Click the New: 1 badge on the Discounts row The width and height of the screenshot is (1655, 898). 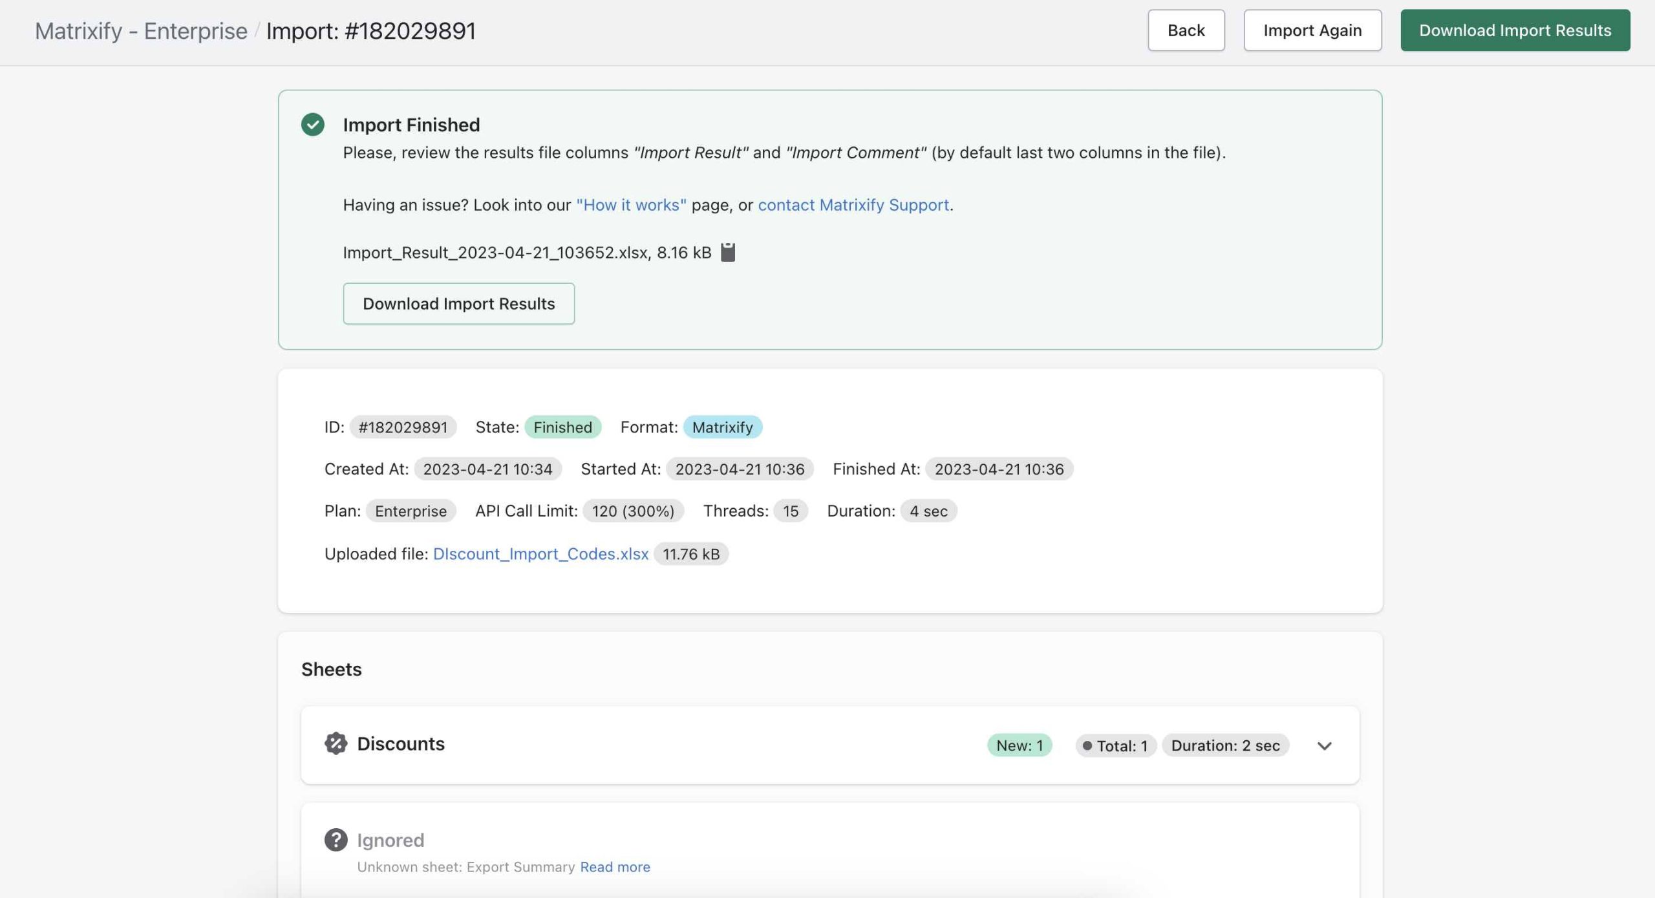tap(1019, 745)
